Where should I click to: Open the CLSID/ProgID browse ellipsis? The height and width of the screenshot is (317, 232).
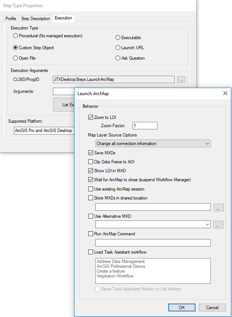pos(181,79)
